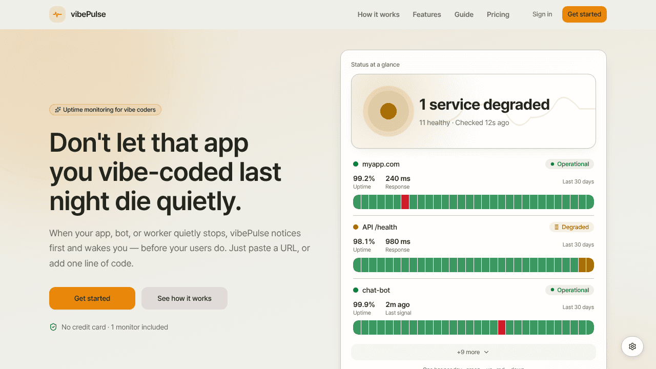Click the chat-bot service name

[x=376, y=290]
